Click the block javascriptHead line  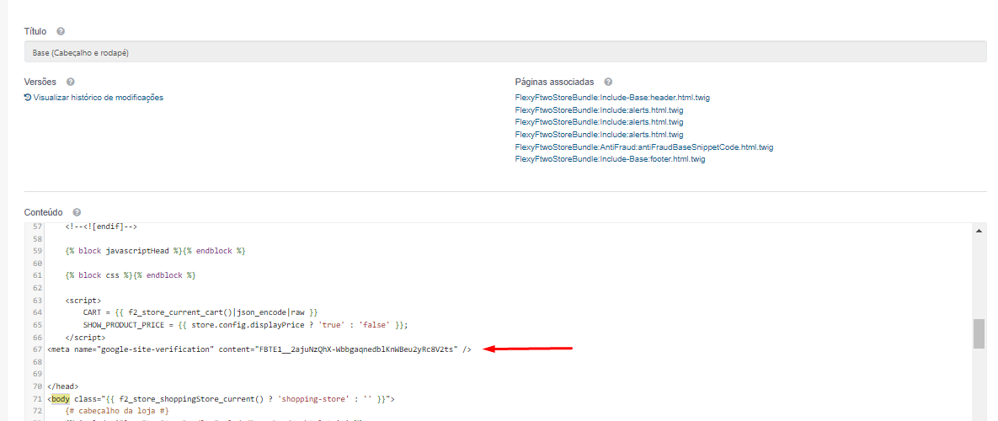click(155, 251)
